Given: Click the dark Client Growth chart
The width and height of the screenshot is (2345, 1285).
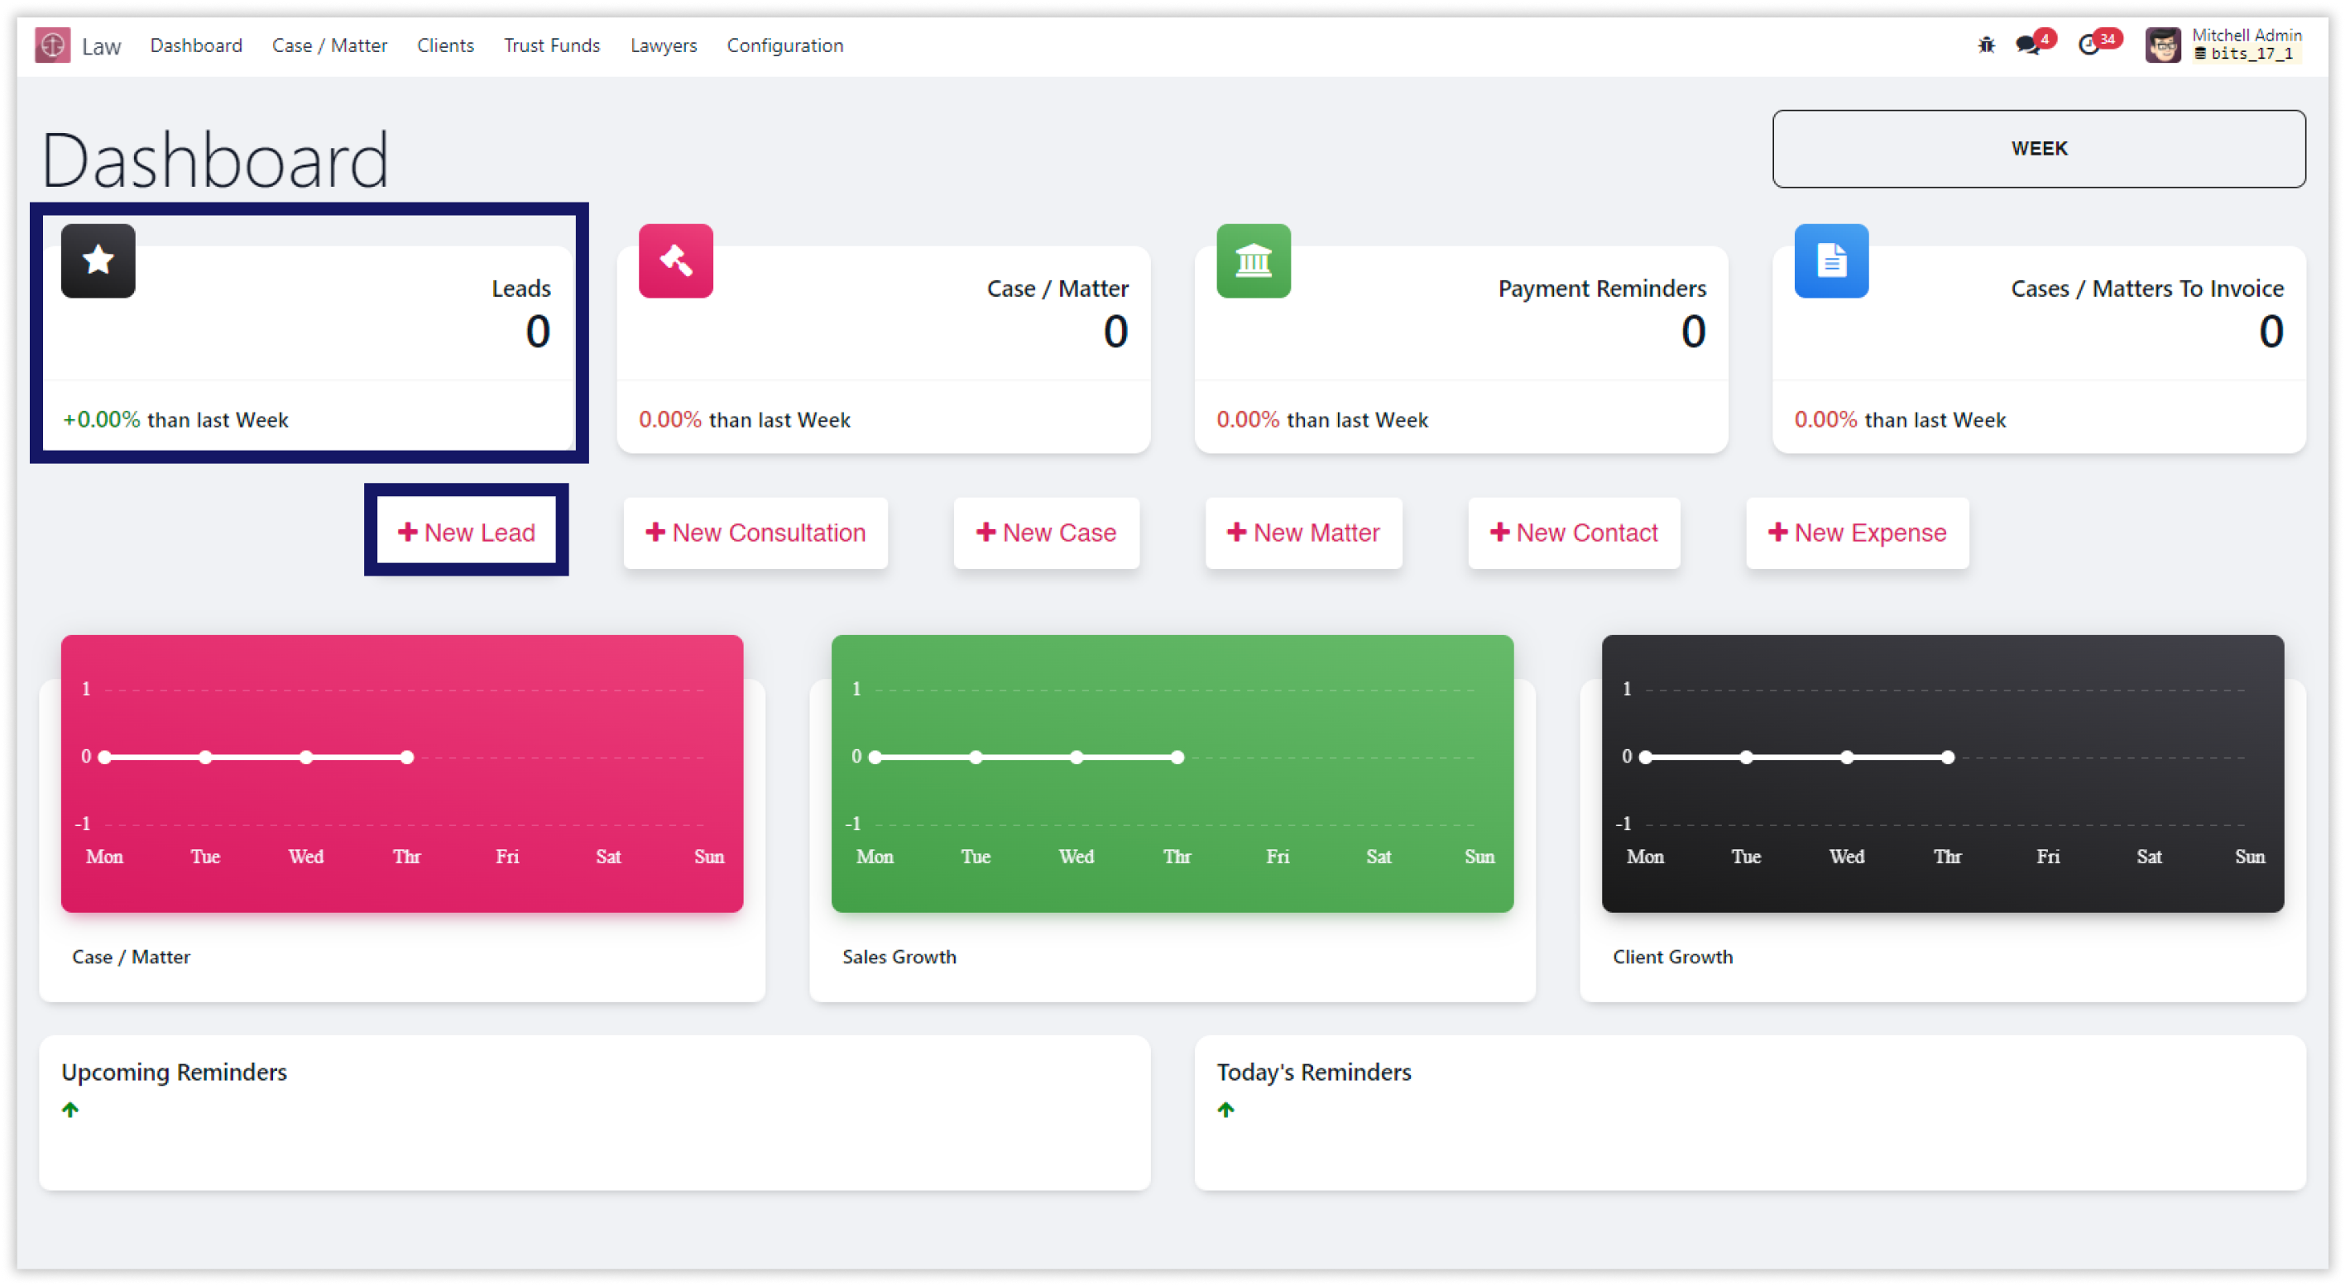Looking at the screenshot, I should coord(1943,774).
